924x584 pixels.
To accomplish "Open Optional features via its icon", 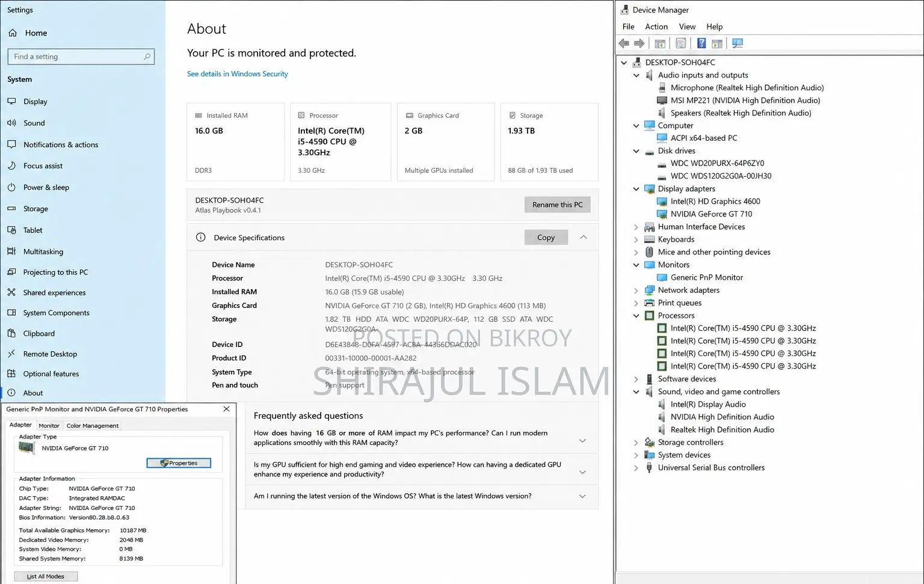I will (x=11, y=373).
